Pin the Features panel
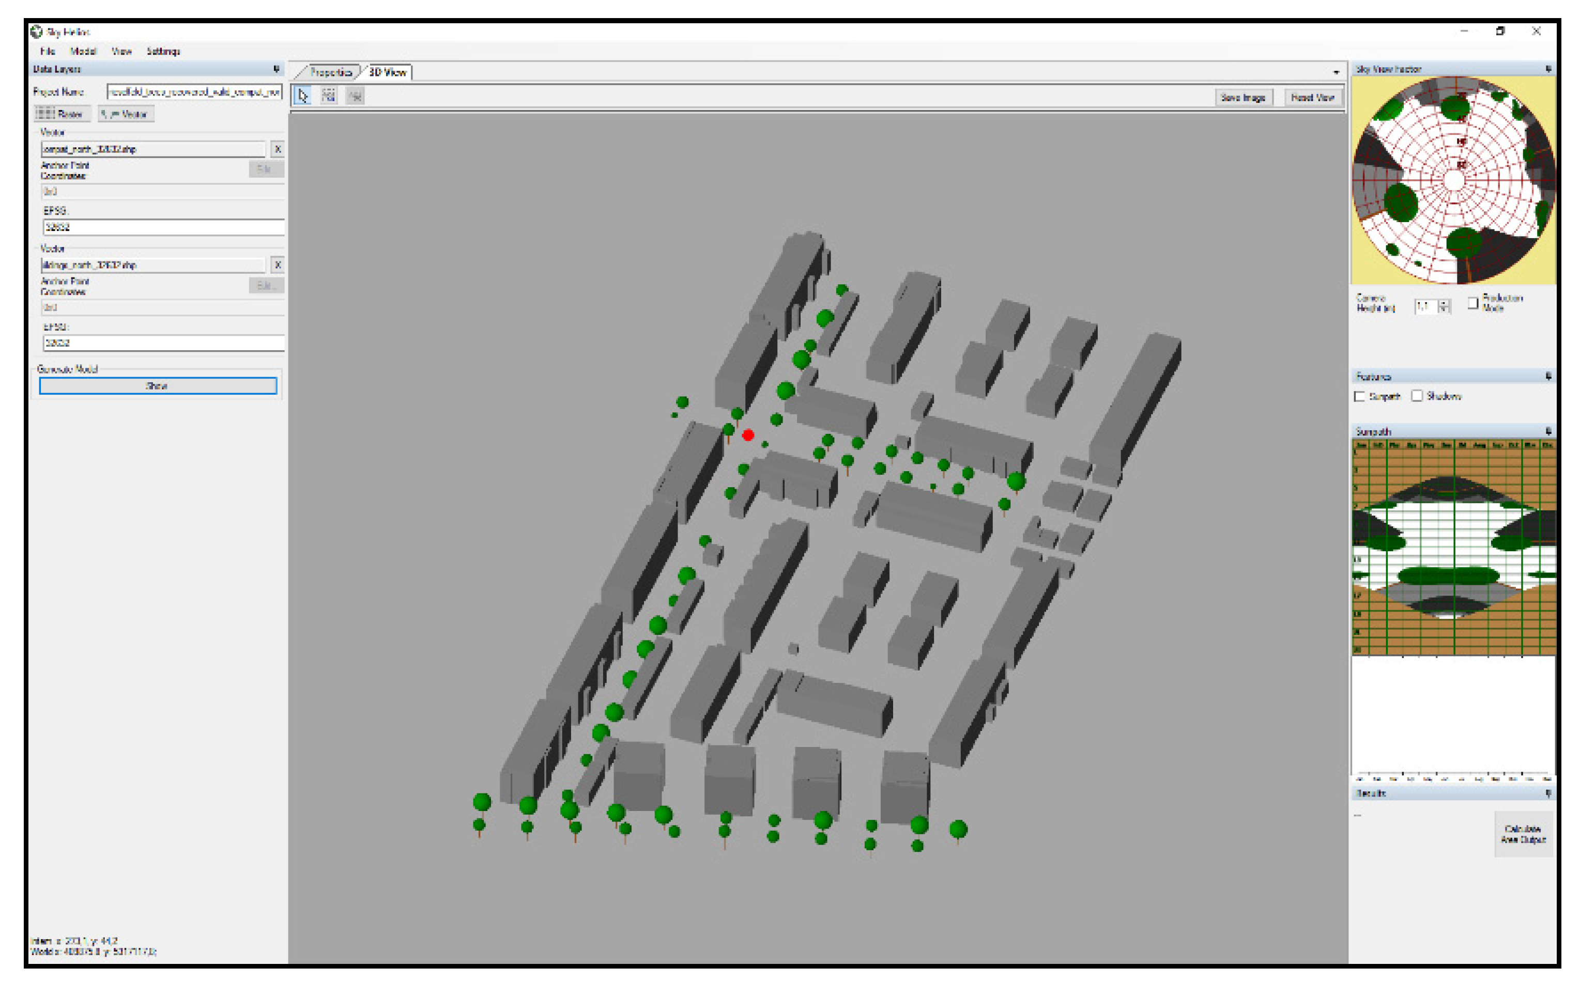1580x998 pixels. tap(1548, 377)
